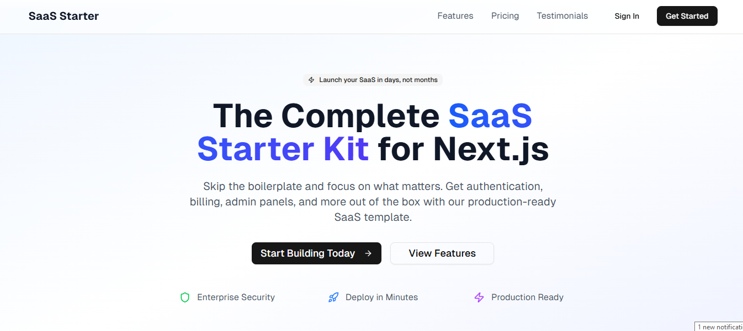Open the Testimonials navigation item
Viewport: 743px width, 331px height.
point(562,16)
